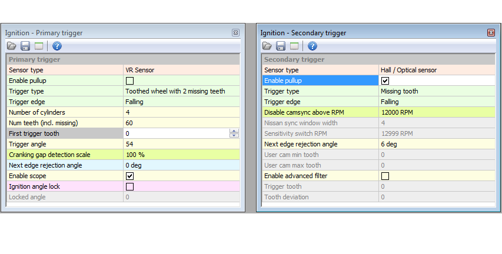Close the Ignition - Secondary trigger window

click(x=491, y=33)
